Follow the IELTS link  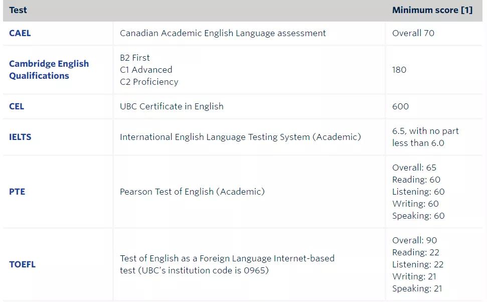20,137
